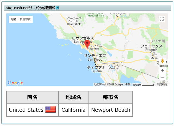The height and width of the screenshot is (126, 175).
Task: Select the California table cell
Action: point(74,110)
